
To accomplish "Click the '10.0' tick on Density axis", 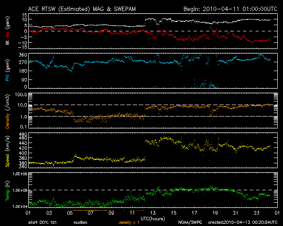I will (23, 105).
